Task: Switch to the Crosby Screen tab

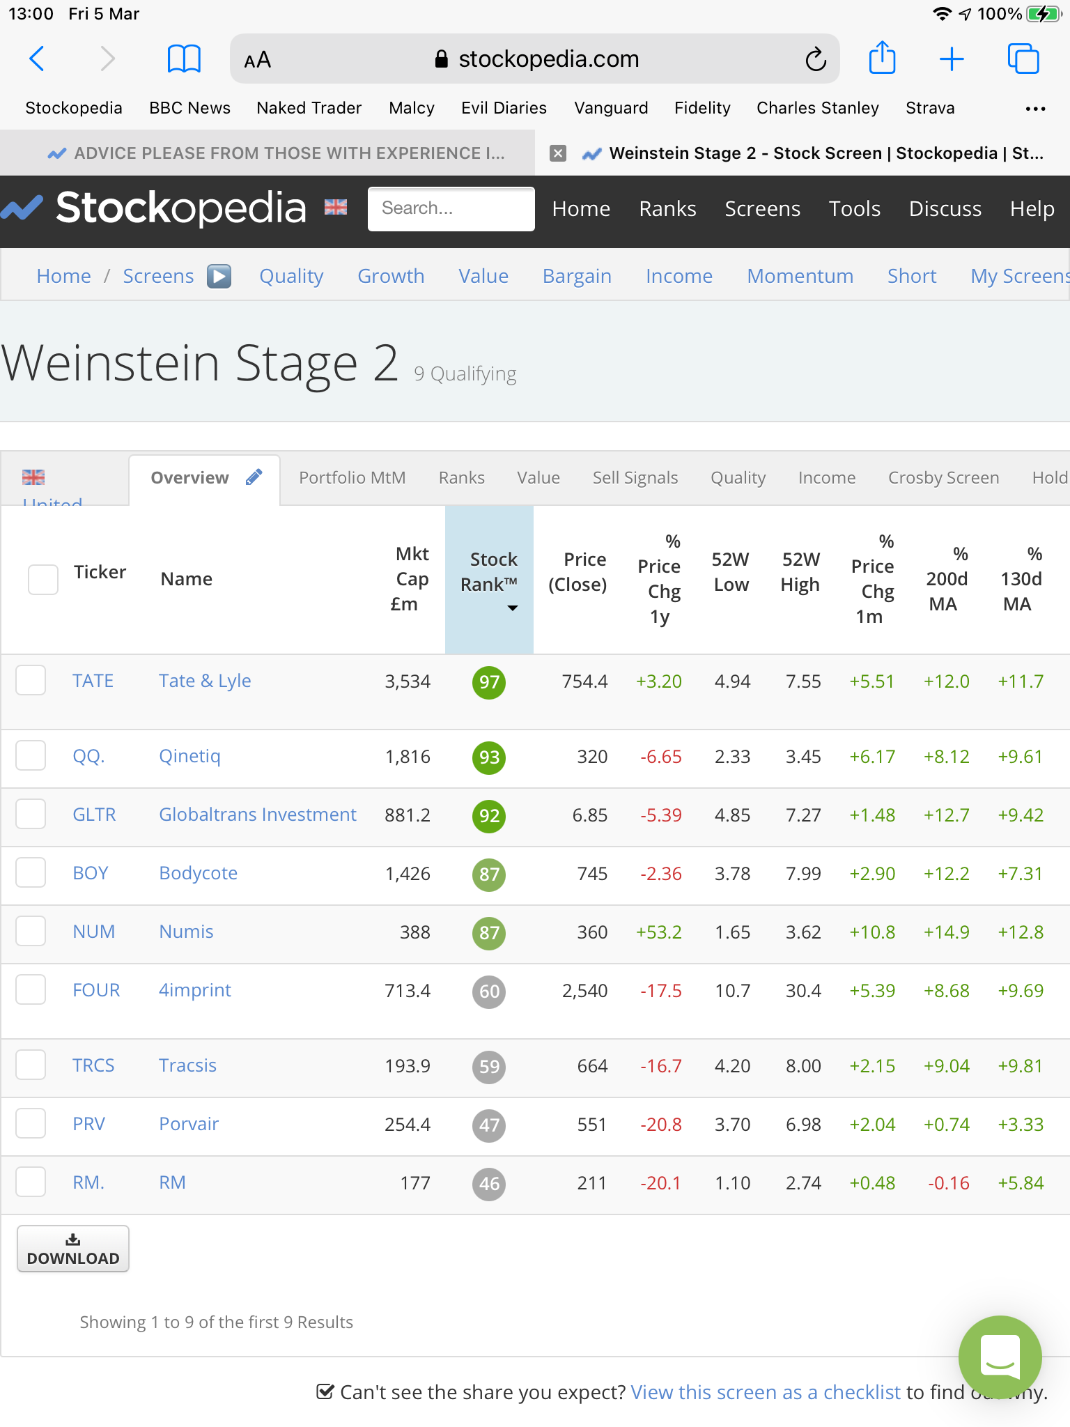Action: tap(943, 477)
